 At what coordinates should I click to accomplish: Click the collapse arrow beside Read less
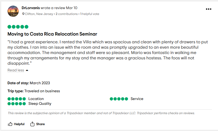tap(27, 70)
